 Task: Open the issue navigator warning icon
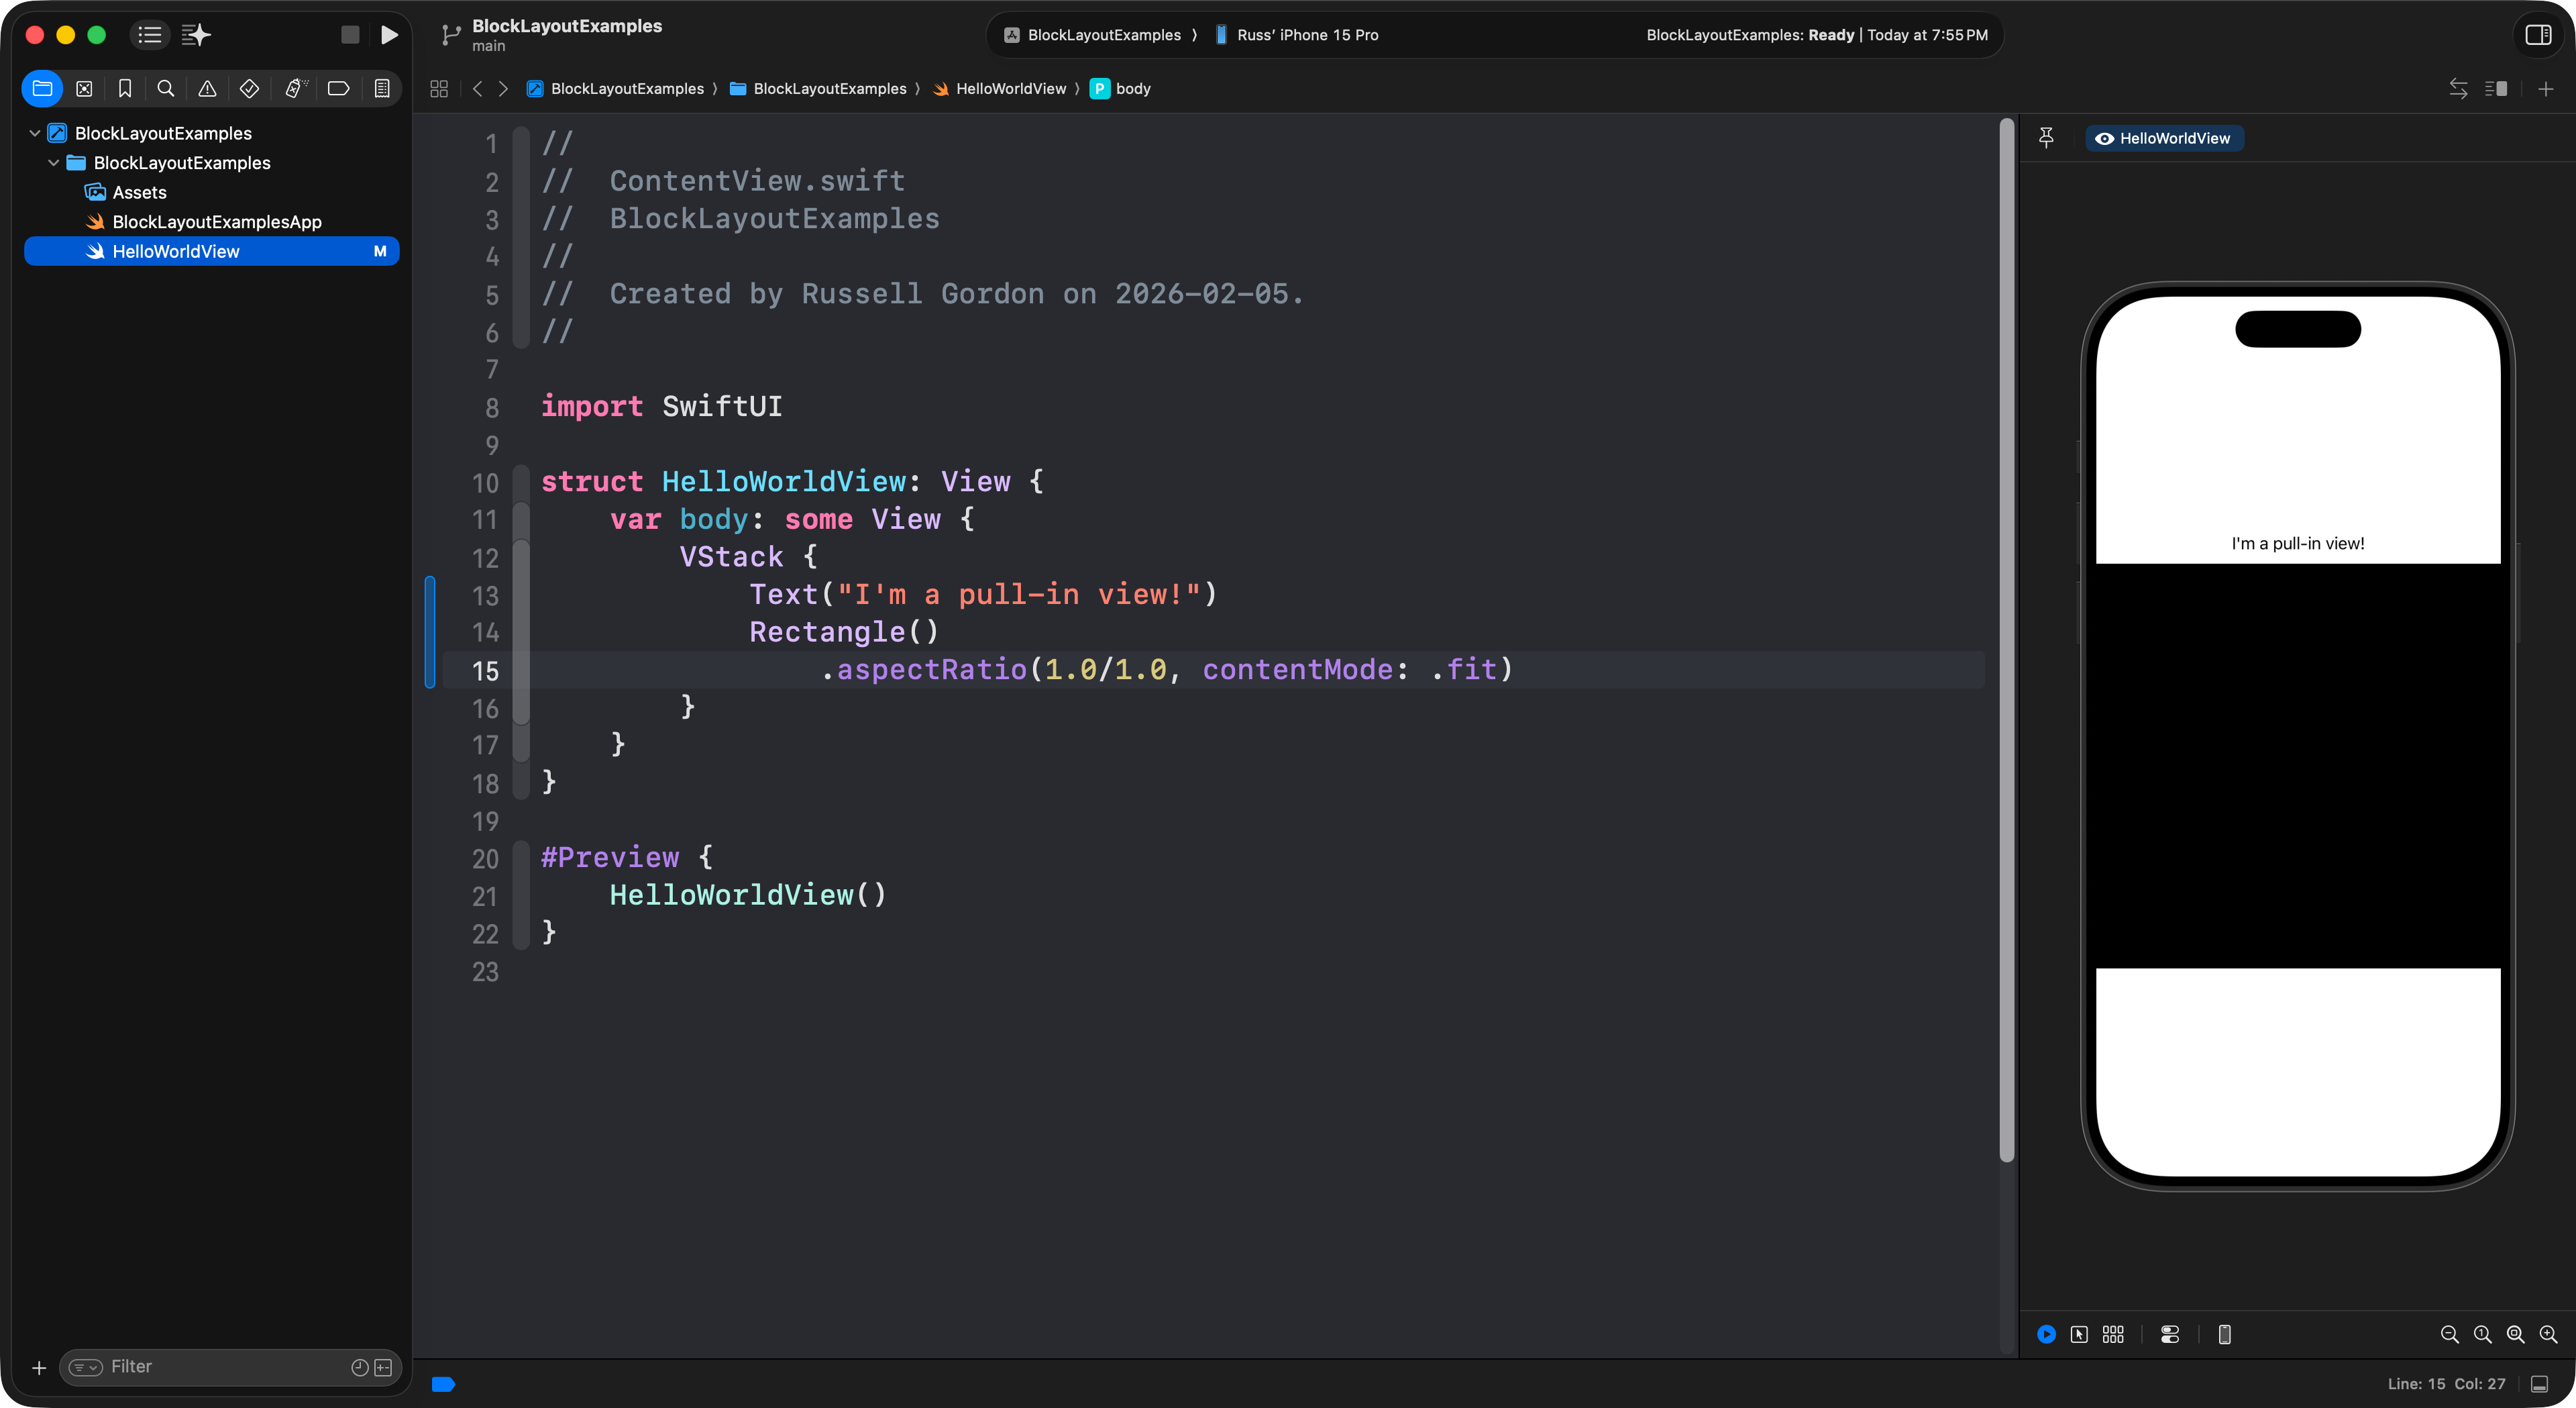click(207, 89)
